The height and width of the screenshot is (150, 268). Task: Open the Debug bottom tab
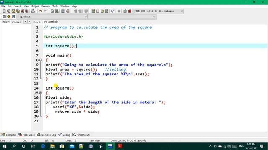64,135
